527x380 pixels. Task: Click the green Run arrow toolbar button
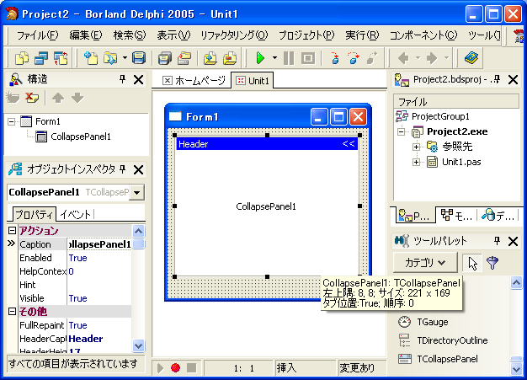(260, 58)
